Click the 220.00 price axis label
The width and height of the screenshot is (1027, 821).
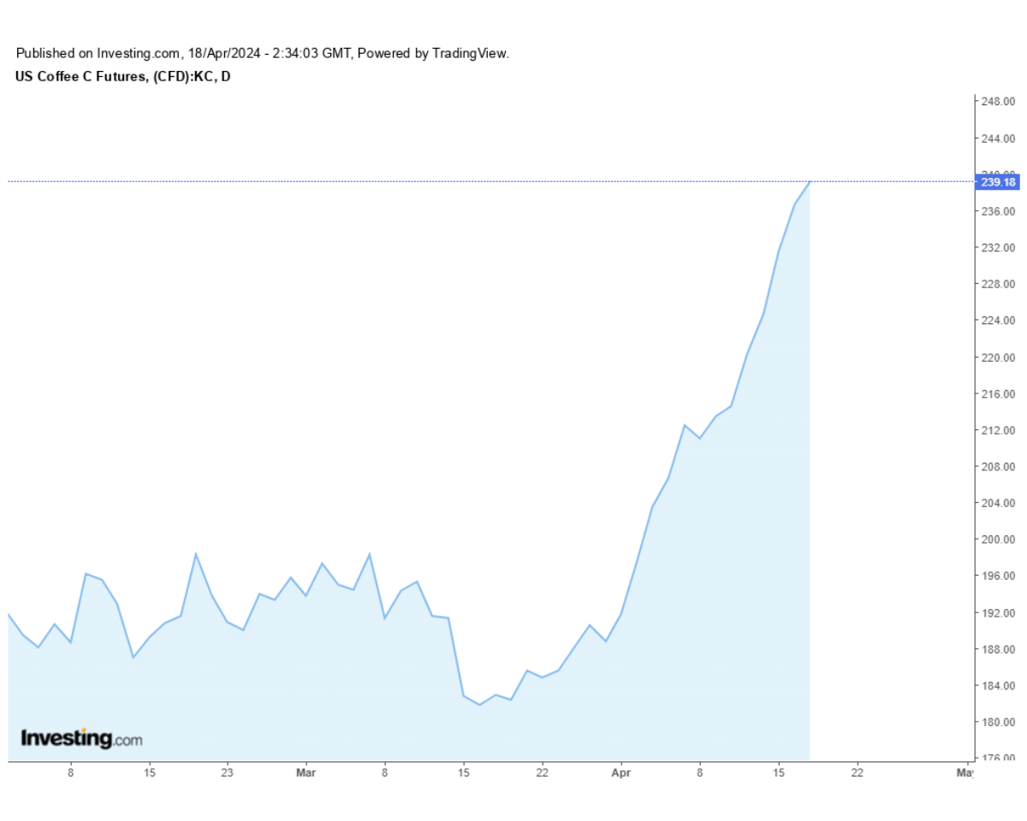point(998,357)
